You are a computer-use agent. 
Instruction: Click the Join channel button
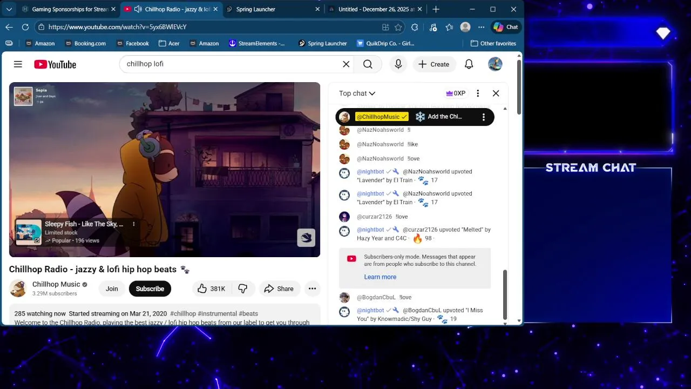tap(112, 289)
